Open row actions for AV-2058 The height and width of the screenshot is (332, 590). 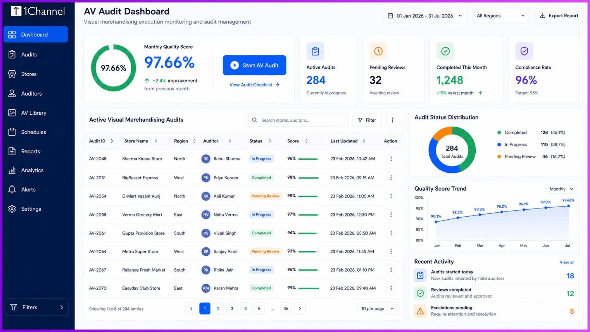tap(391, 215)
